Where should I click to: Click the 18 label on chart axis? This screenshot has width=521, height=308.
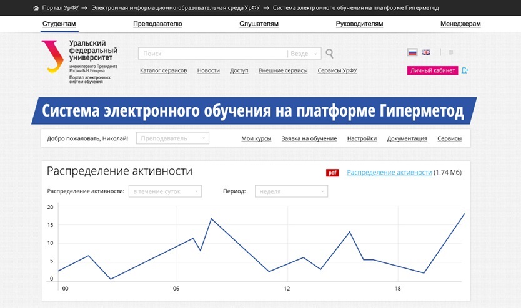[x=398, y=289]
